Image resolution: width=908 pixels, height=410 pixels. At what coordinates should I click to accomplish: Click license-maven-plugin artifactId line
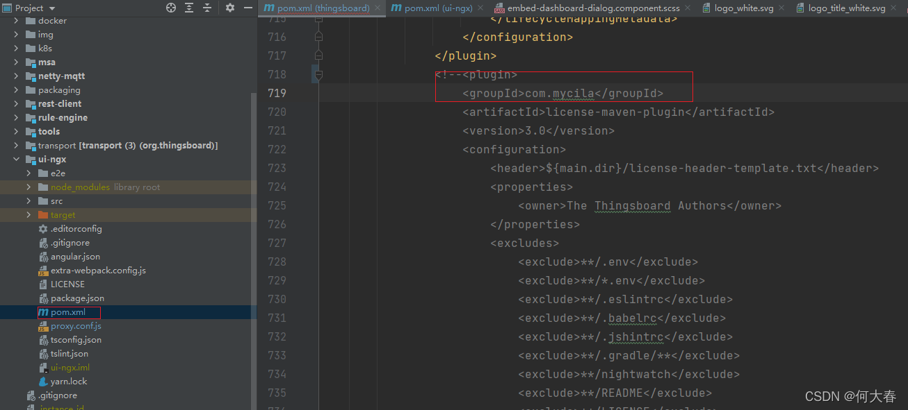[x=618, y=112]
